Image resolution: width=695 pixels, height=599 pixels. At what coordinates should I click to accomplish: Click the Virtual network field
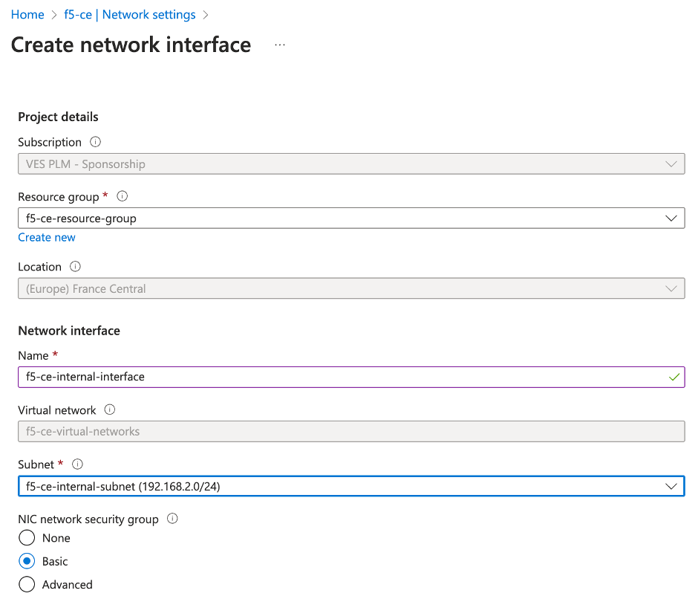(297, 431)
